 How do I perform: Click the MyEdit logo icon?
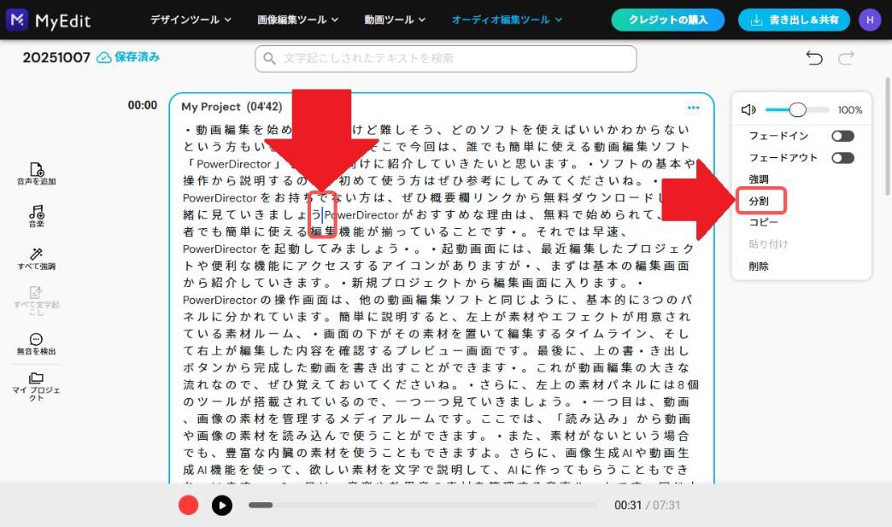(x=18, y=20)
